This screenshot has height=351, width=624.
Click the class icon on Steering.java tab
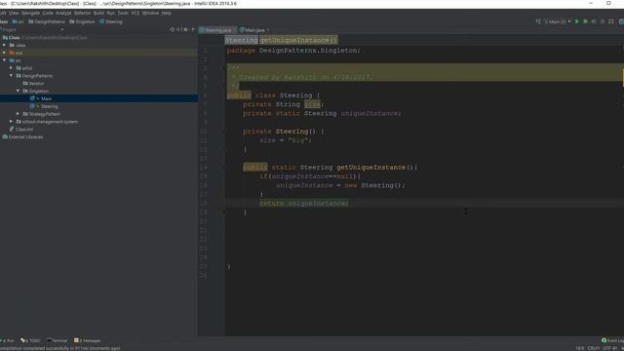point(202,30)
